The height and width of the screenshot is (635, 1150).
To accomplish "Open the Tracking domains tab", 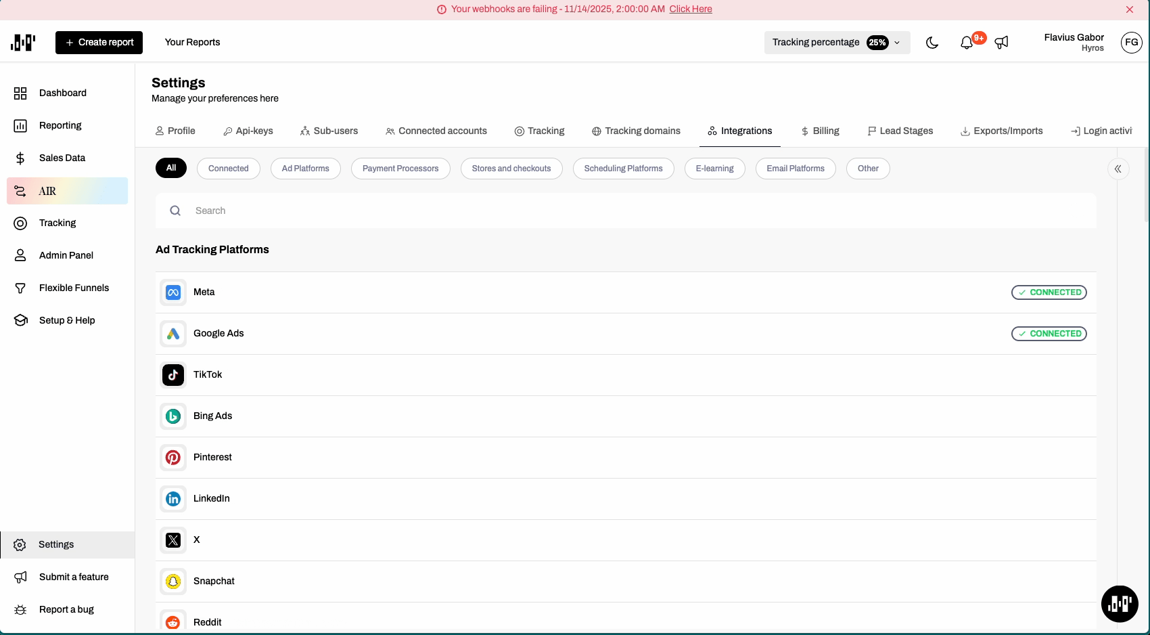I will tap(636, 131).
